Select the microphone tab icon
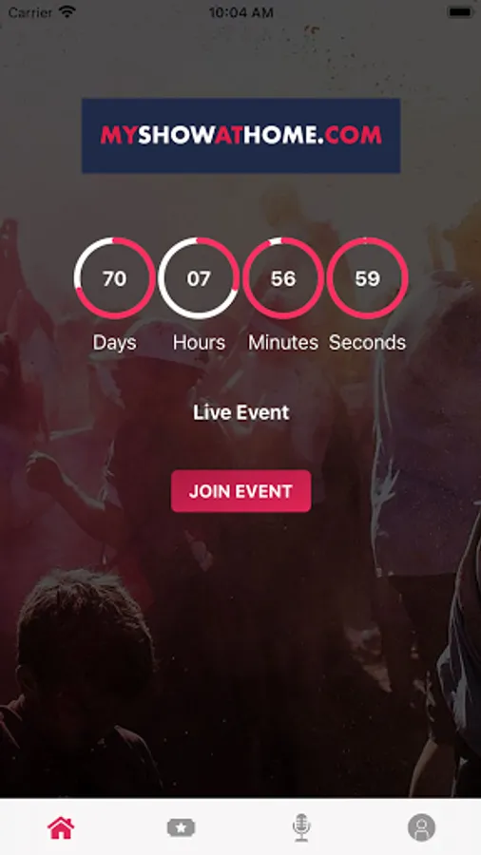This screenshot has height=855, width=481. click(x=301, y=827)
